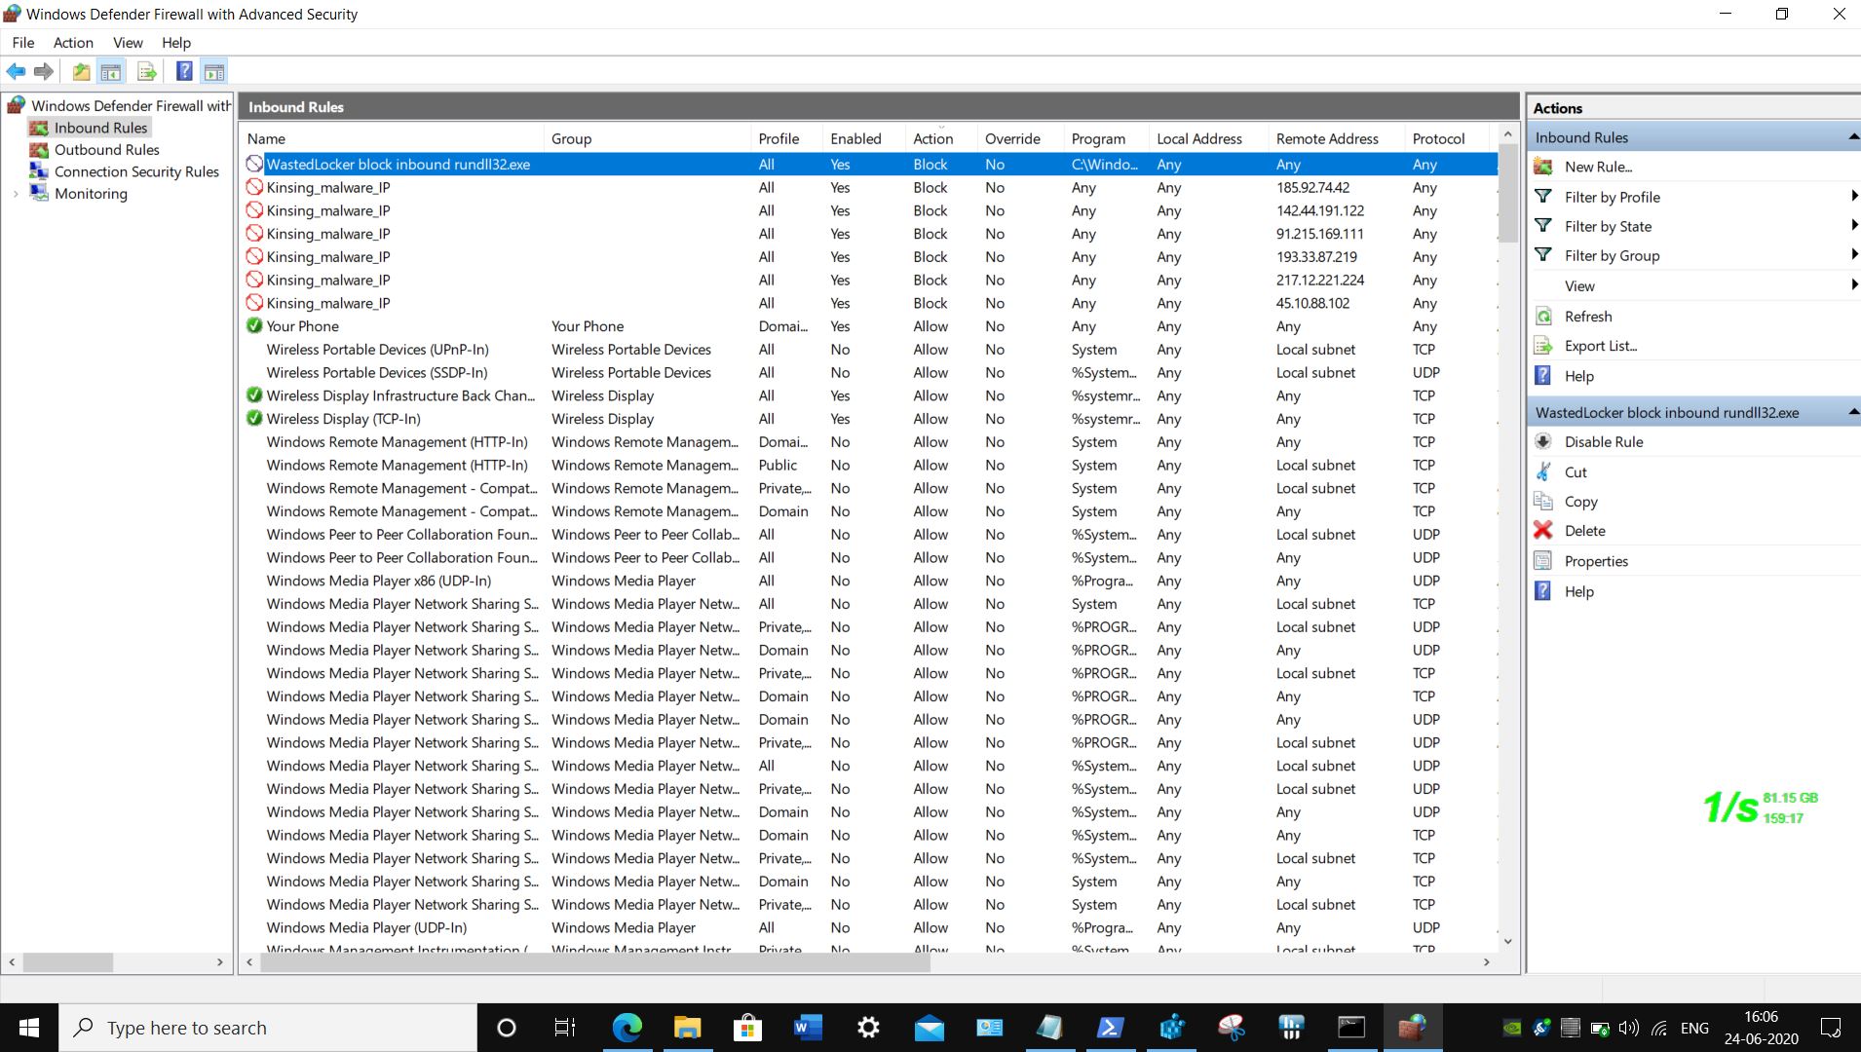
Task: Click the Copy pages icon
Action: pyautogui.click(x=1543, y=501)
